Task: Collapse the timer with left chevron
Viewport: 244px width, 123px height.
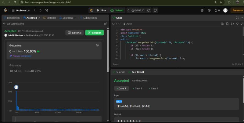Action: tap(128, 10)
